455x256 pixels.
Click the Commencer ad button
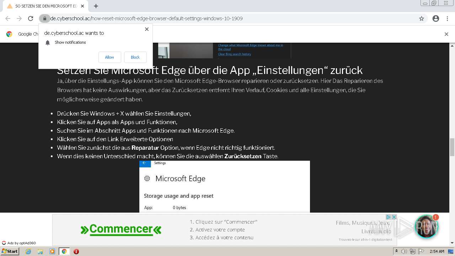coord(121,229)
